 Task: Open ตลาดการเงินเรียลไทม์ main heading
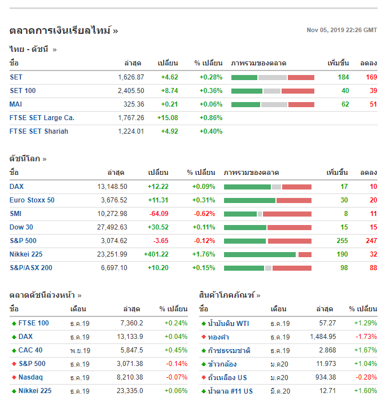63,30
